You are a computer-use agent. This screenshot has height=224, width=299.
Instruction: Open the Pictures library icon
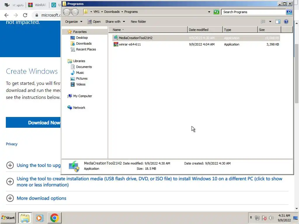pos(73,78)
